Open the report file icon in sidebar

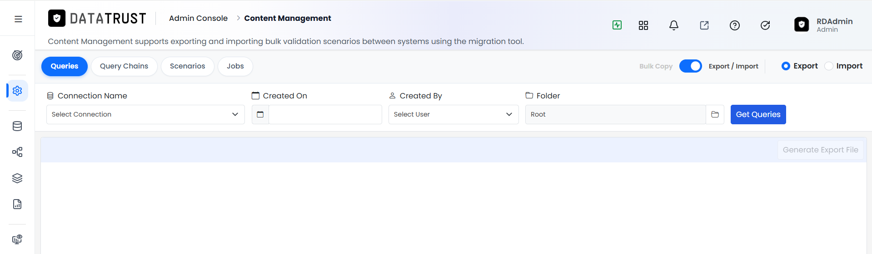[x=17, y=204]
